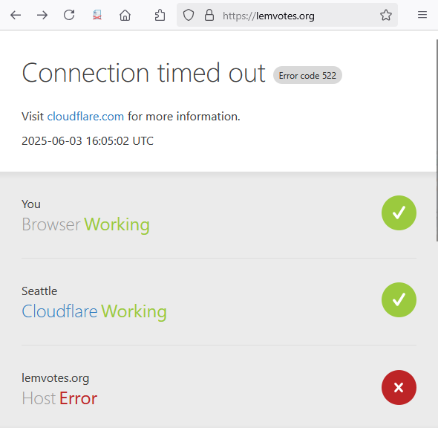
Task: Open the red bookmark toolbar extension icon
Action: tap(97, 15)
